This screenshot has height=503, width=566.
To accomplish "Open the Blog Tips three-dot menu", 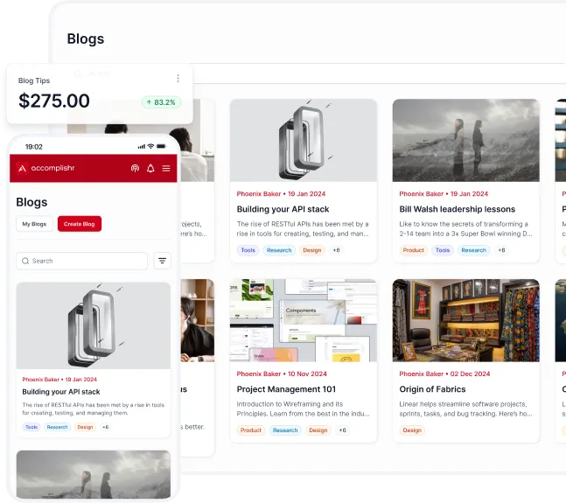I will click(178, 79).
